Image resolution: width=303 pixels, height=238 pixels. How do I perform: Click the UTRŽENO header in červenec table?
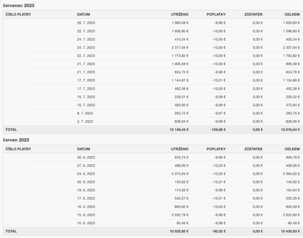(180, 14)
